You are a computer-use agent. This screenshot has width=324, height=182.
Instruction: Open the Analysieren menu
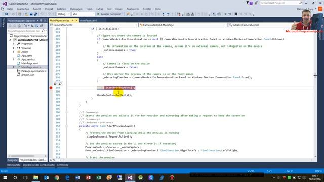click(133, 9)
